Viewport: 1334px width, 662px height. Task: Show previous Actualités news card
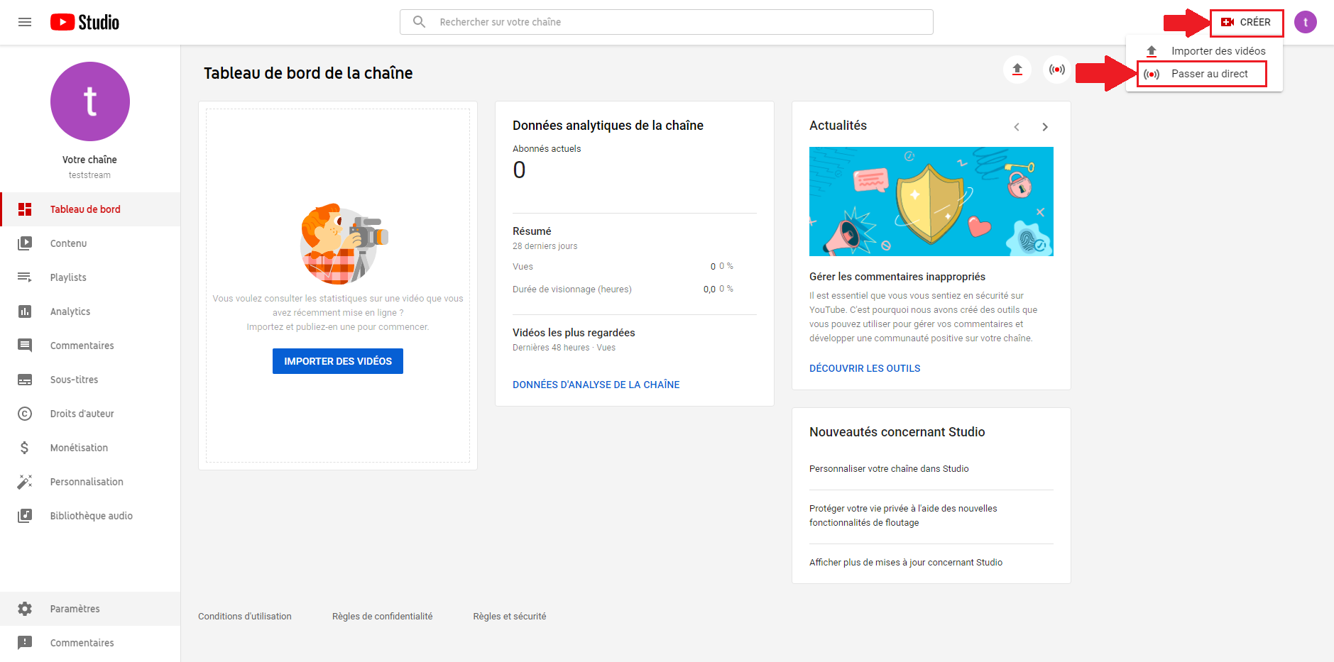pyautogui.click(x=1017, y=127)
